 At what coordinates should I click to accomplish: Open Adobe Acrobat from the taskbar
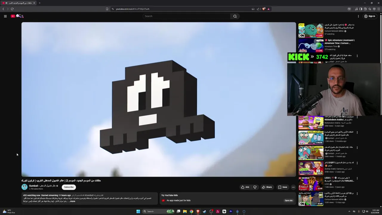click(x=218, y=211)
